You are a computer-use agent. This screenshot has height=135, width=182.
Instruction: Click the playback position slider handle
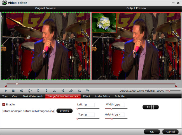click(x=17, y=84)
